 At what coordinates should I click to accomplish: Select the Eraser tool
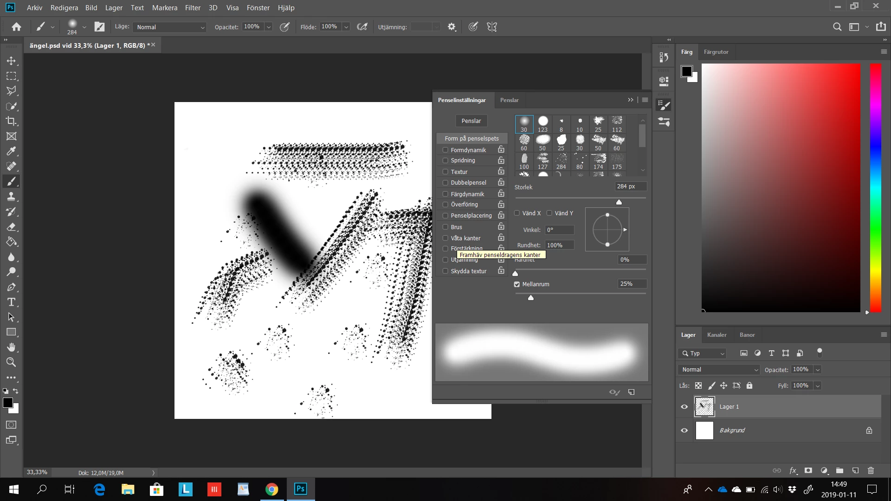click(x=11, y=227)
